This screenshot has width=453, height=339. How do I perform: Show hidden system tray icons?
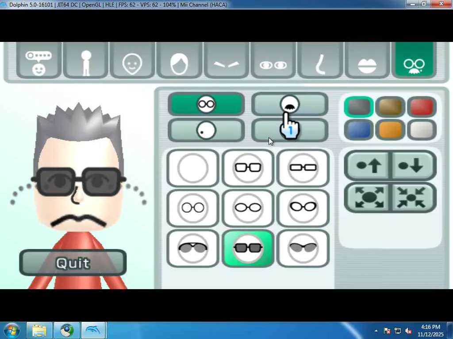click(x=376, y=331)
